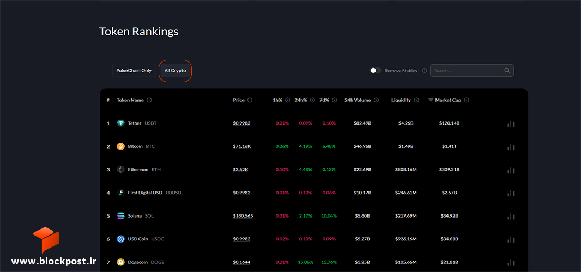Click Ethereum liquidity $808.16M
The image size is (581, 272).
pos(406,170)
